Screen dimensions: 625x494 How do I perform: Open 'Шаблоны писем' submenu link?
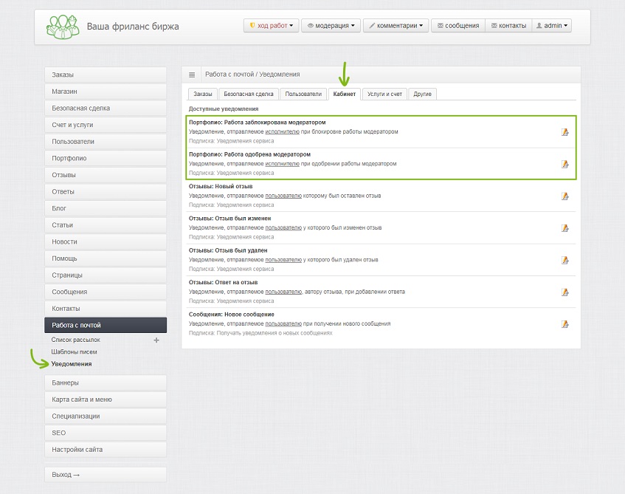pos(74,352)
